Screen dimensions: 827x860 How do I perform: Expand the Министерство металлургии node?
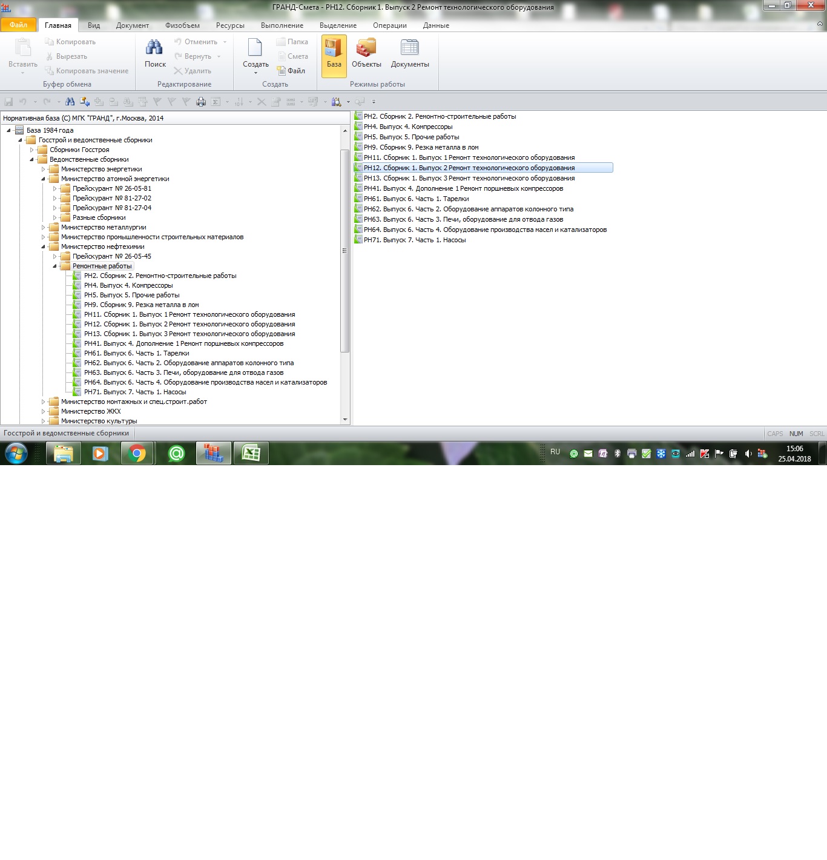tap(43, 227)
